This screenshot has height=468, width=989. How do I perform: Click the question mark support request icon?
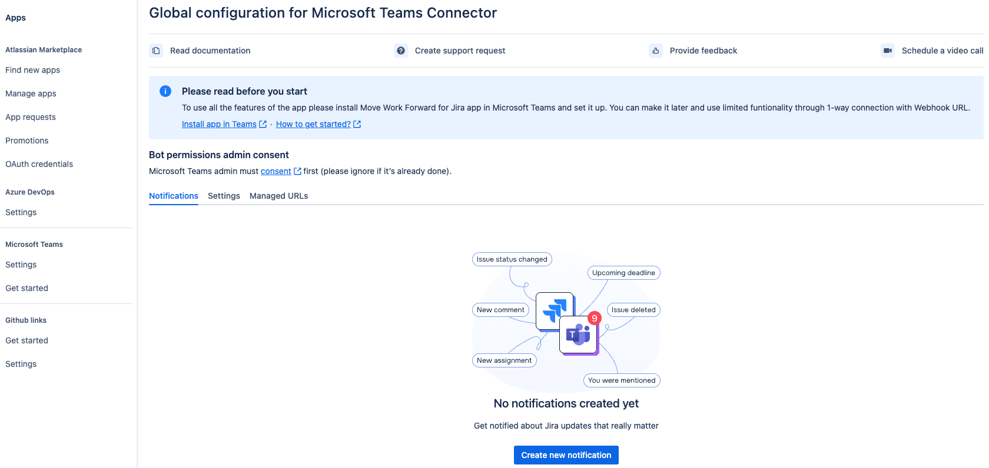[x=401, y=51]
